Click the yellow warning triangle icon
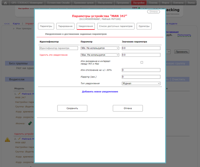The height and width of the screenshot is (167, 200). (7, 139)
